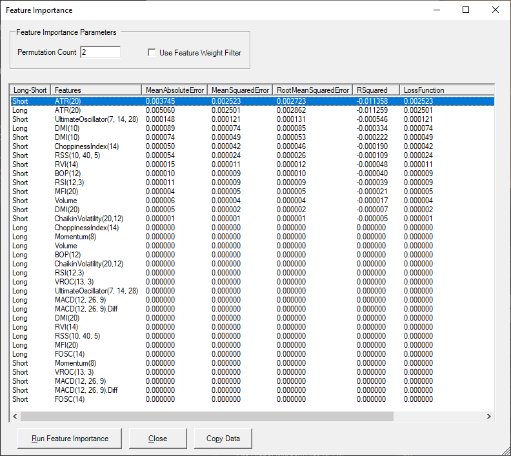Select the highlighted Short ATR(20) row
511x456 pixels.
coord(252,101)
